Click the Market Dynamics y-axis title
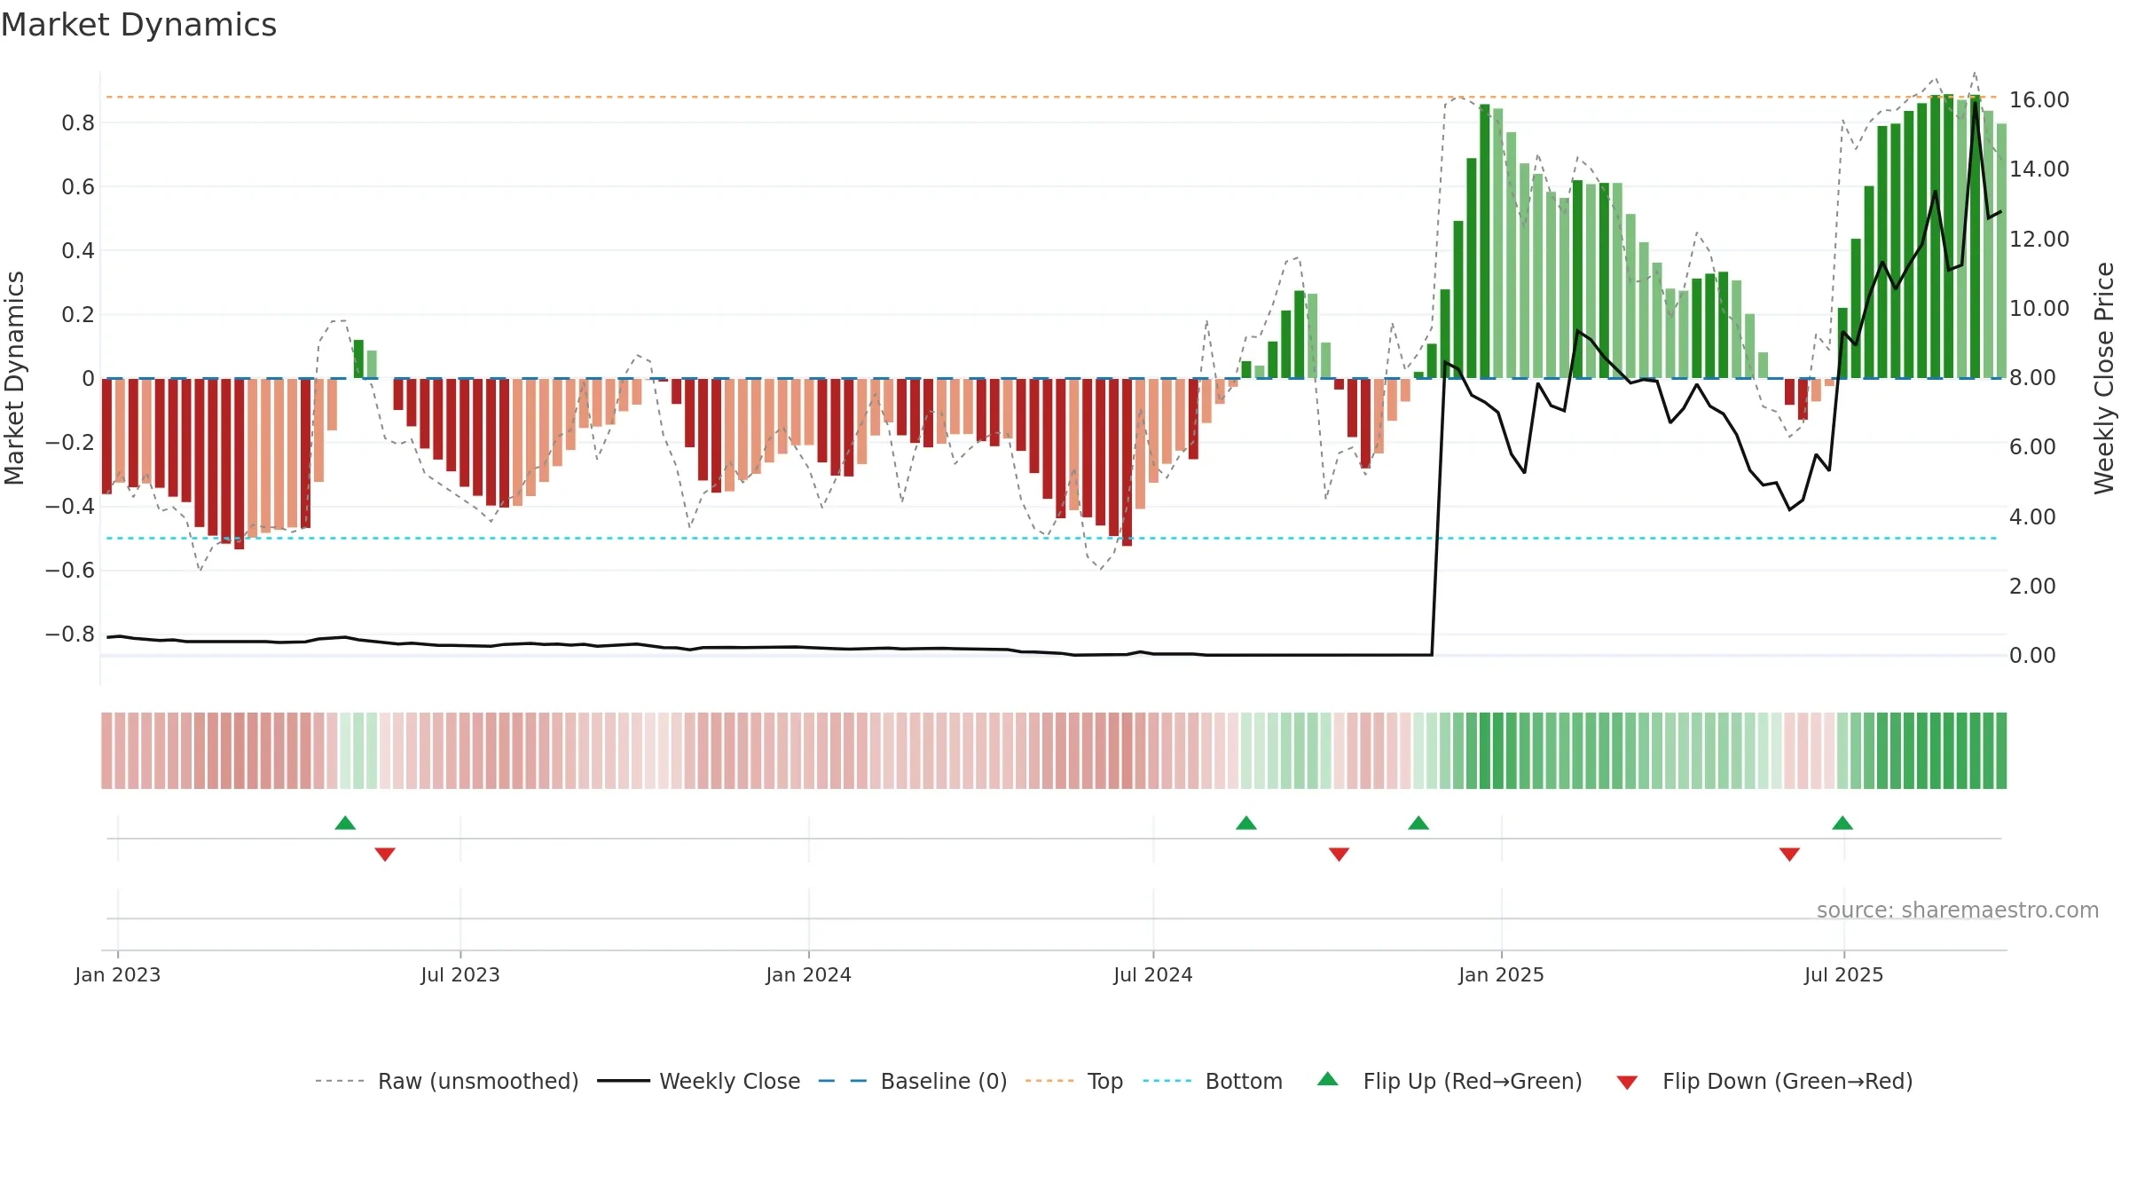This screenshot has width=2129, height=1198. (x=14, y=378)
